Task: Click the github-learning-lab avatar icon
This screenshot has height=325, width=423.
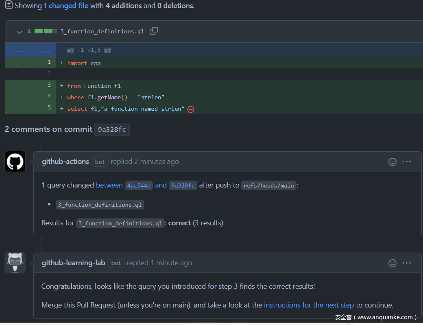Action: point(15,263)
